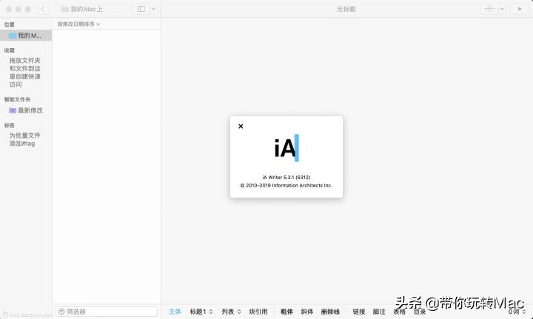Select 我的Mac上 location in the sidebar
The height and width of the screenshot is (319, 533).
26,36
